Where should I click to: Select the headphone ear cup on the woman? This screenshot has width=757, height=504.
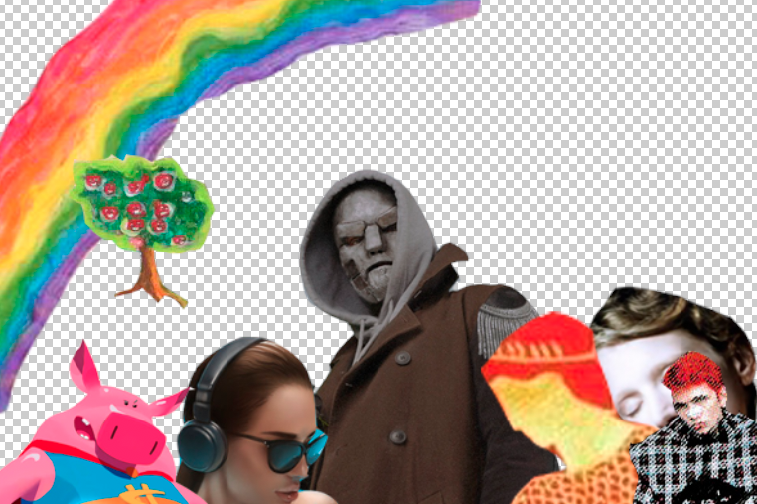click(x=202, y=444)
